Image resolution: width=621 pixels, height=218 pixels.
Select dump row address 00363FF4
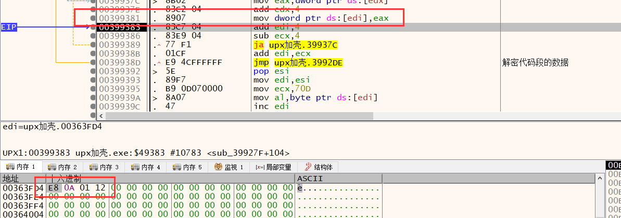pos(23,206)
